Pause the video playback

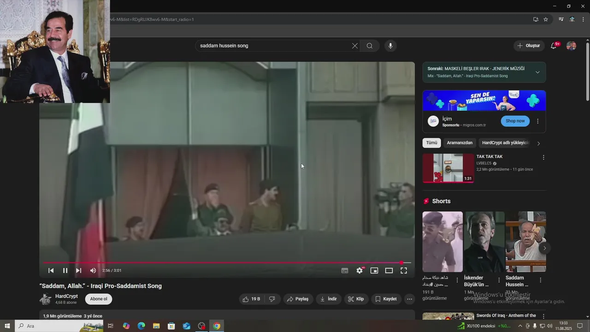(65, 271)
